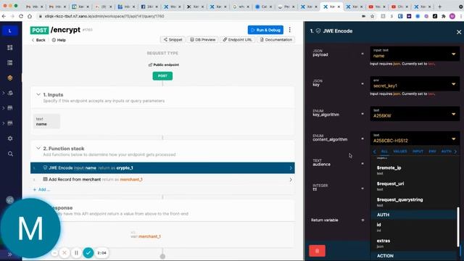Select the ENV tab in variable picker
This screenshot has width=464, height=261.
(432, 152)
